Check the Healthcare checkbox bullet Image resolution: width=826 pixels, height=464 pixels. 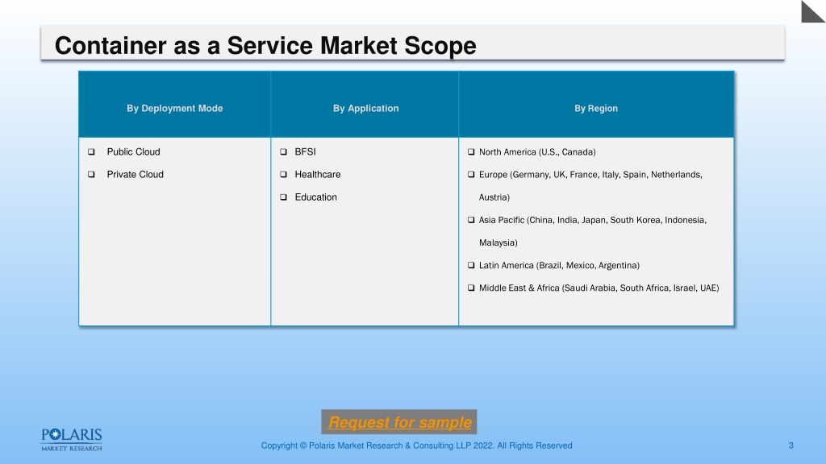[x=283, y=174]
